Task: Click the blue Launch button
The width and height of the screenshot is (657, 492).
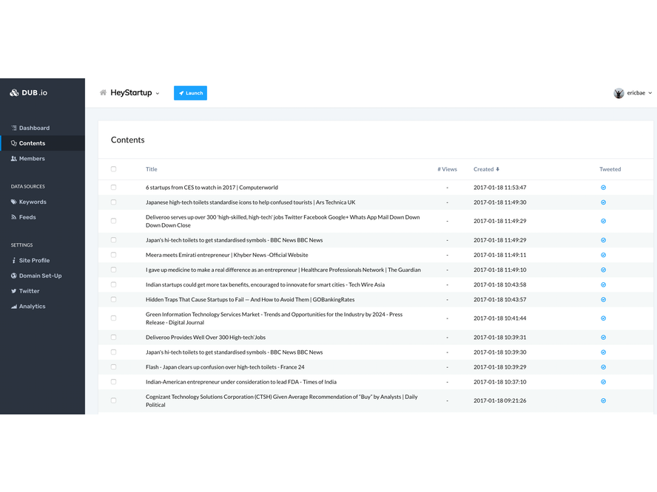Action: coord(190,93)
